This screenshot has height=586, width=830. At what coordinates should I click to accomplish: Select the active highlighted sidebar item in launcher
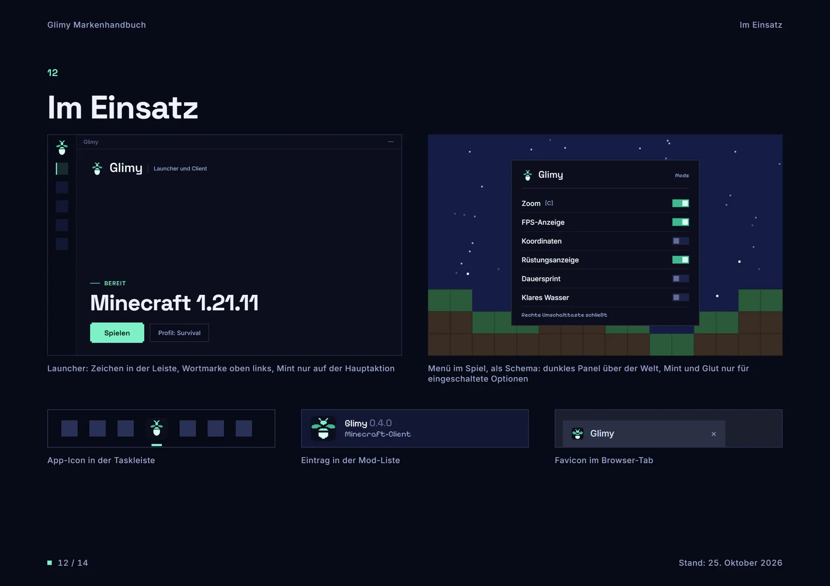[x=62, y=168]
